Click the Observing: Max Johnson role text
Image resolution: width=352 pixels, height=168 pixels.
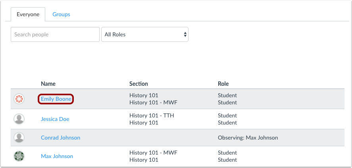pos(248,138)
